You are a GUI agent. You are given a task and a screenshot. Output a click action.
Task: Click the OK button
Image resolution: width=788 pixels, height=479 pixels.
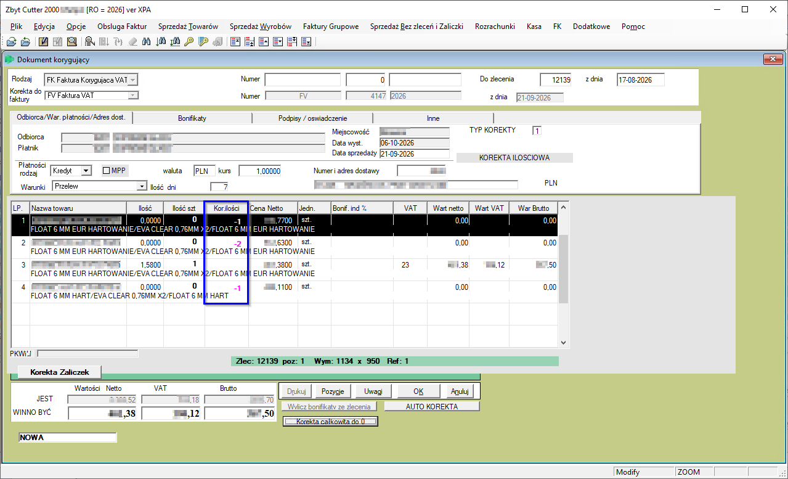click(x=418, y=391)
